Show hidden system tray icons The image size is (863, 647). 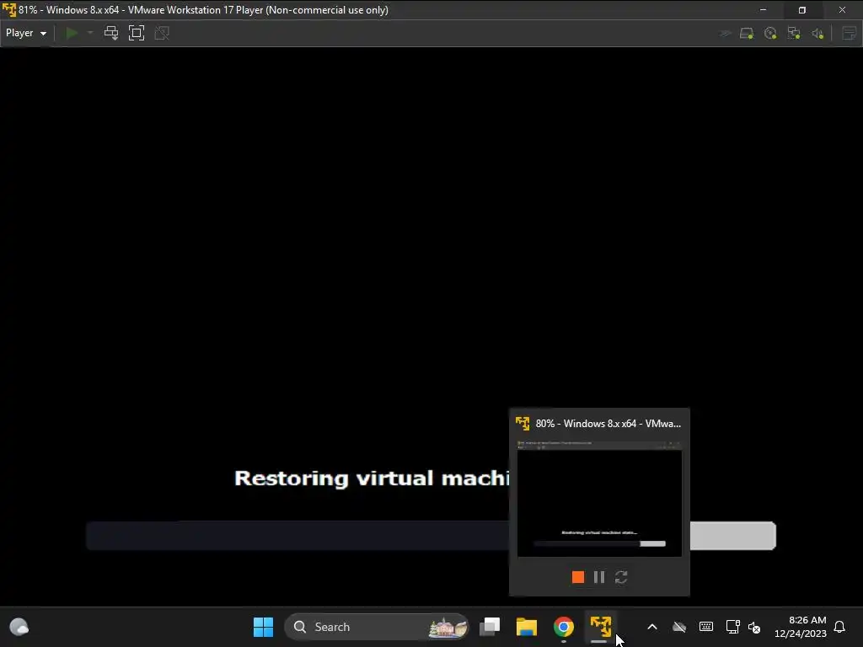tap(652, 627)
